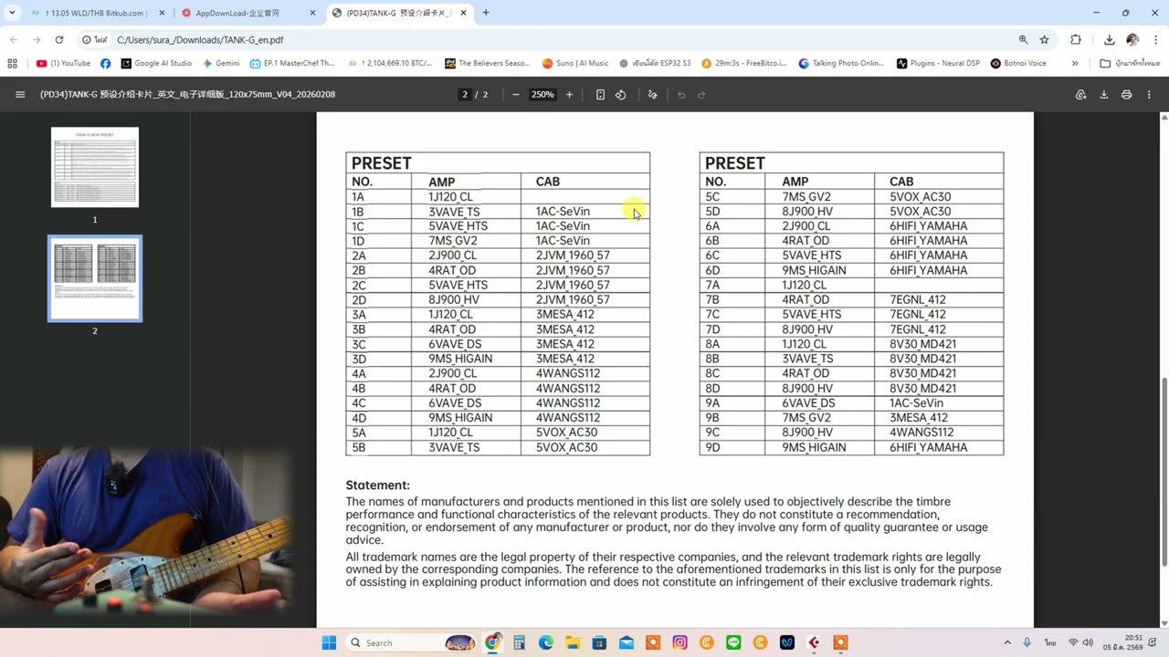Switch to AppDownload tab
Image resolution: width=1169 pixels, height=657 pixels.
click(x=247, y=13)
